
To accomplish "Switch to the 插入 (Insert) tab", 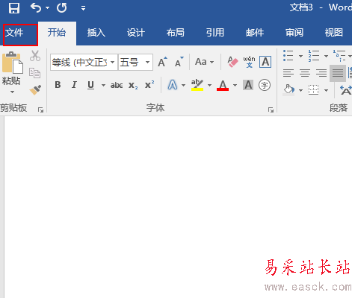I will pos(96,33).
